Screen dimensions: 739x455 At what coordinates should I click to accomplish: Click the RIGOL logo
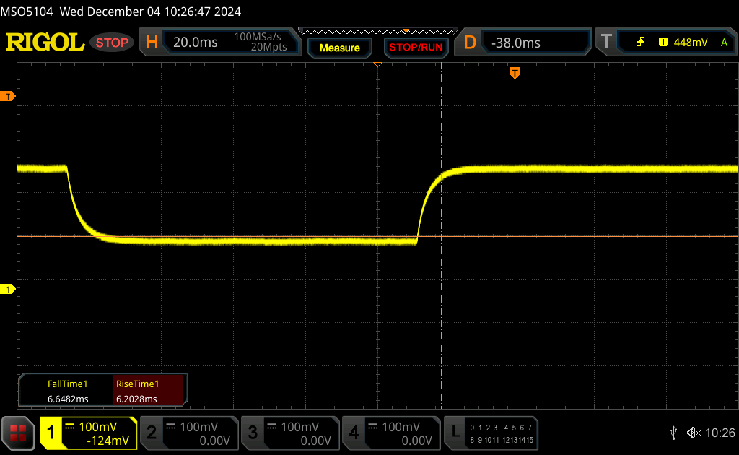[x=45, y=43]
